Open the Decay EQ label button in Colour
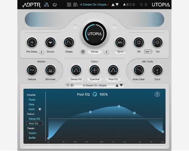 (x=76, y=79)
